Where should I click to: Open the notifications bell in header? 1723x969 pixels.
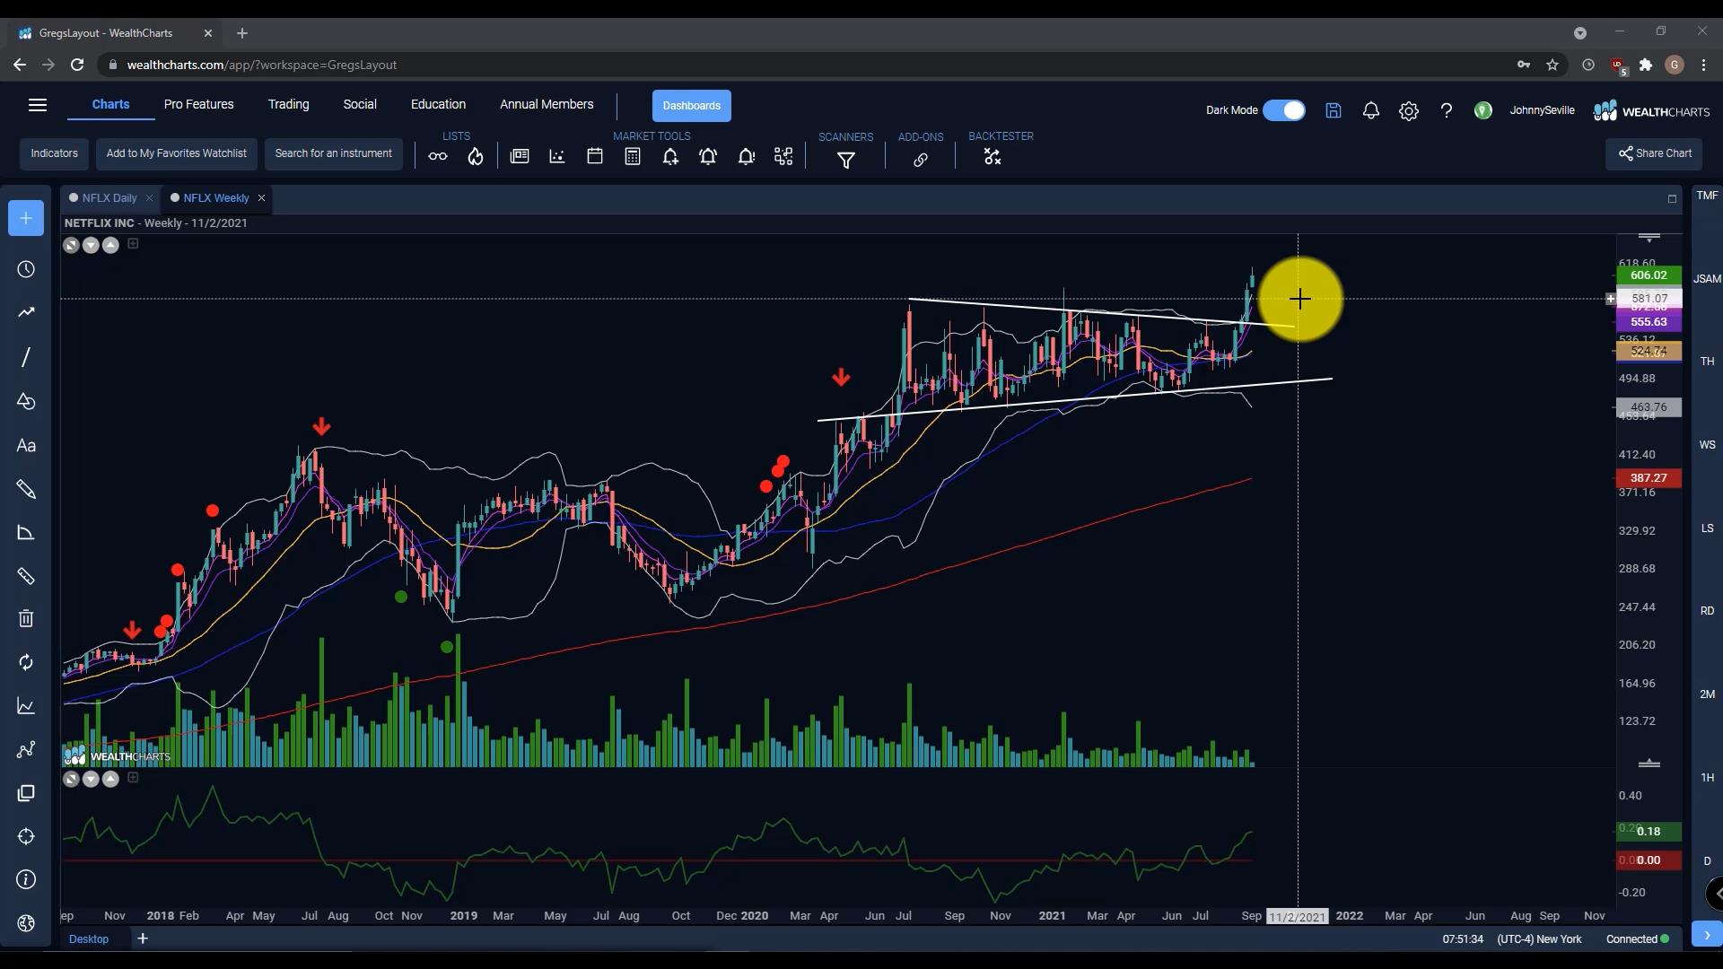pos(1371,110)
